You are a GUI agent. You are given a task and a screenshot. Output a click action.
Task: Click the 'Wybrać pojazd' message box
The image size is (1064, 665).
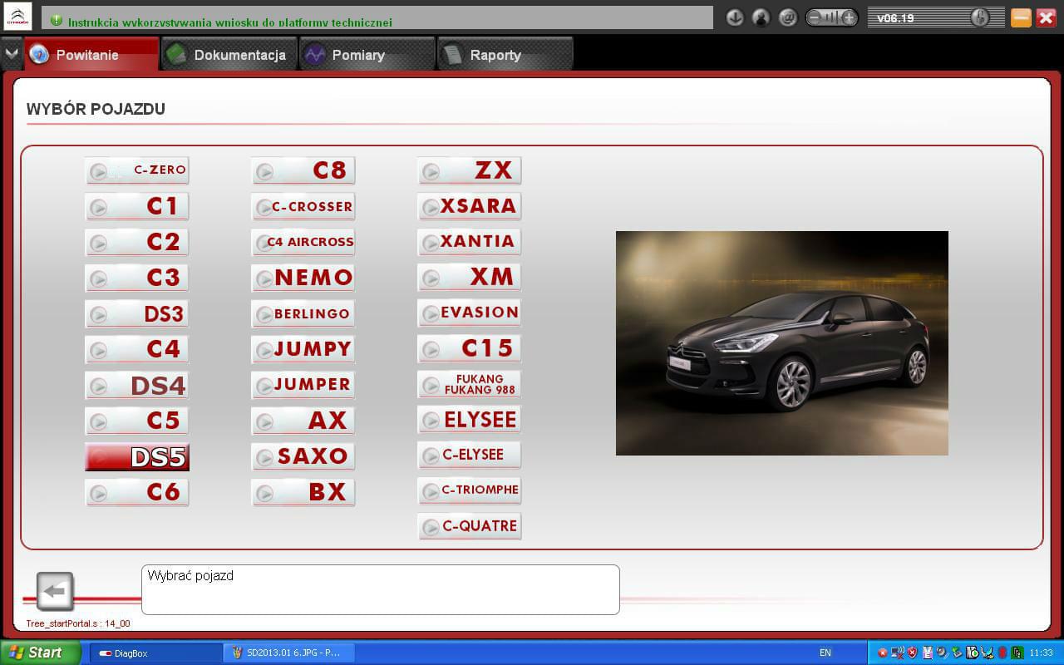(381, 589)
